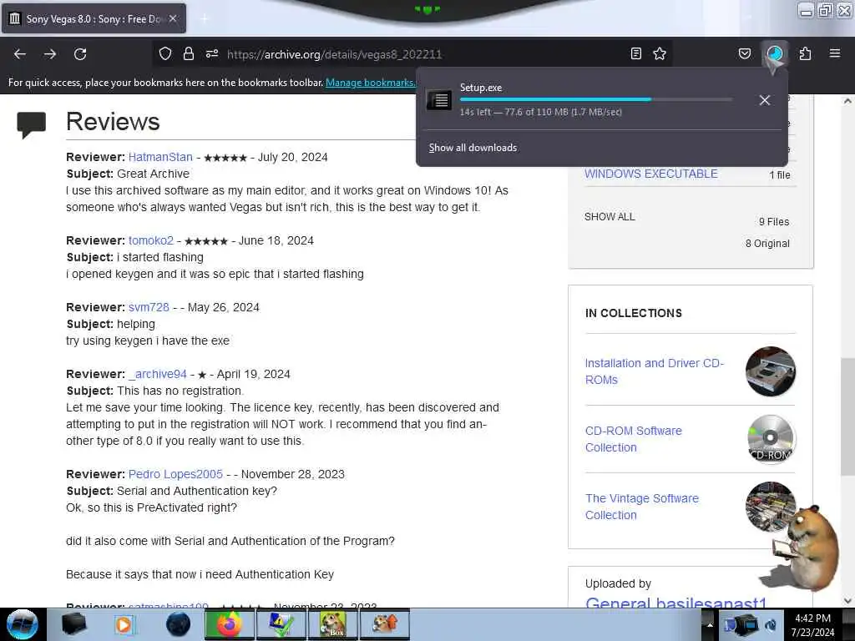855x641 pixels.
Task: Open reviewer Pedro Lopes2005's profile
Action: (x=175, y=474)
